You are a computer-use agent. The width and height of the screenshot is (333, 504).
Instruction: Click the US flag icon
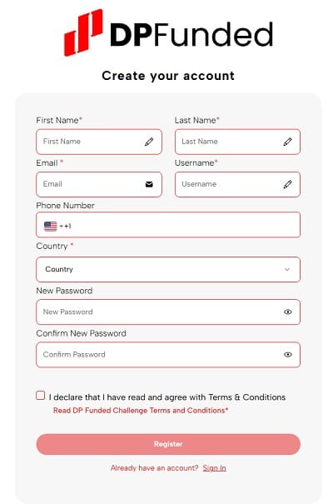(51, 227)
